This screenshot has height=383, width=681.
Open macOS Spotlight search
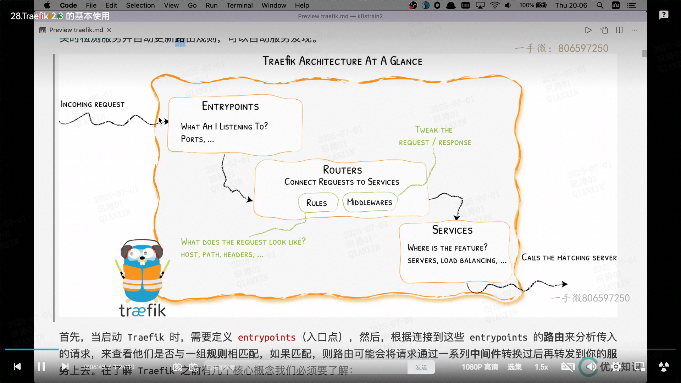coord(600,5)
